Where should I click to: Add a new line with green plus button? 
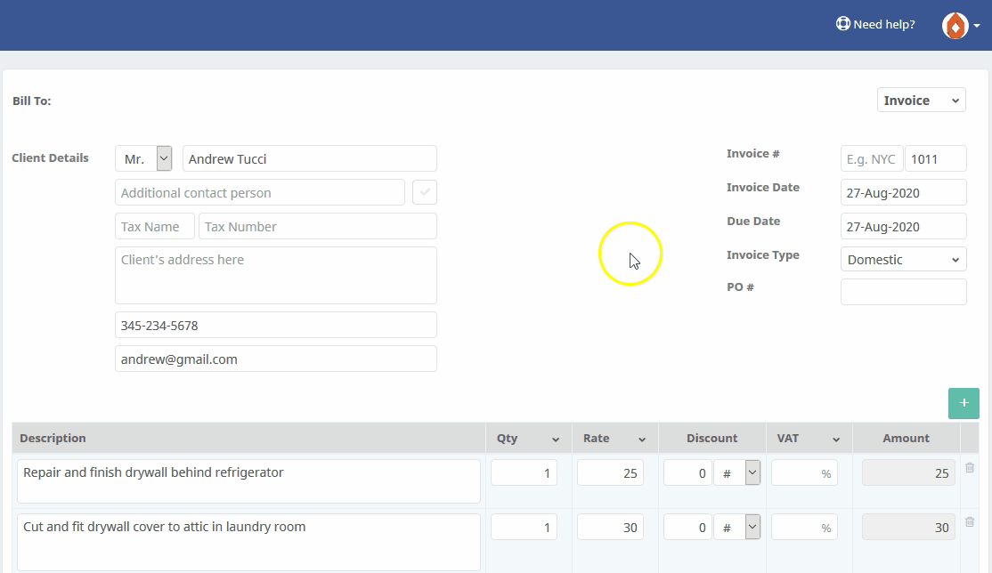coord(964,403)
